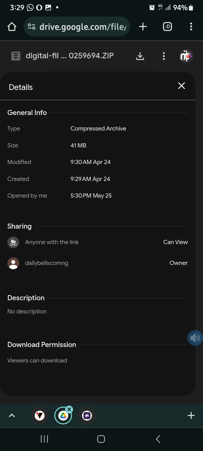
Task: Expand the bottom tab strip chevron
Action: (12, 415)
